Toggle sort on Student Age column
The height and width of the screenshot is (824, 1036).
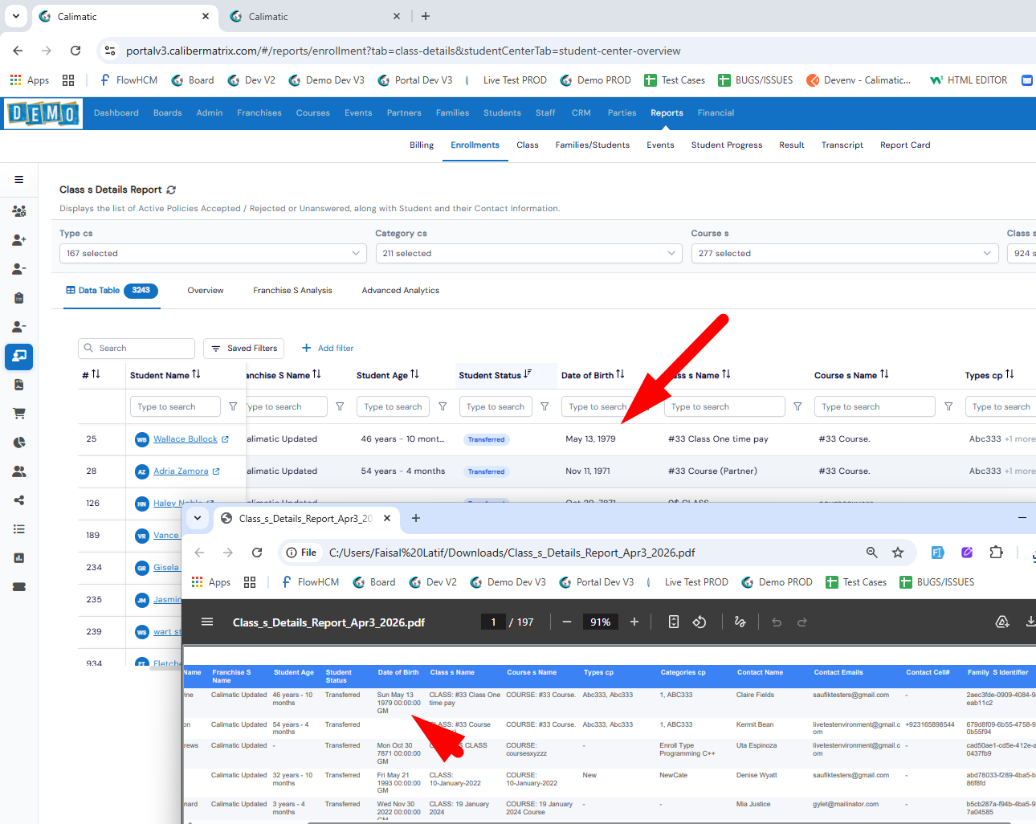(x=414, y=375)
